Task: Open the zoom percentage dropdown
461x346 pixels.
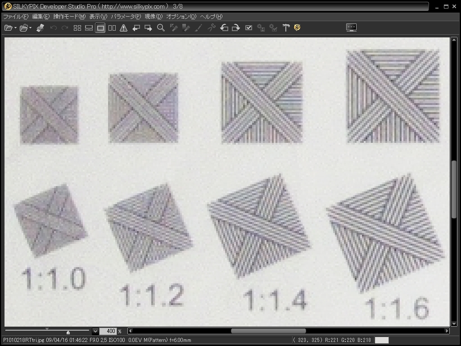Action: pos(95,331)
